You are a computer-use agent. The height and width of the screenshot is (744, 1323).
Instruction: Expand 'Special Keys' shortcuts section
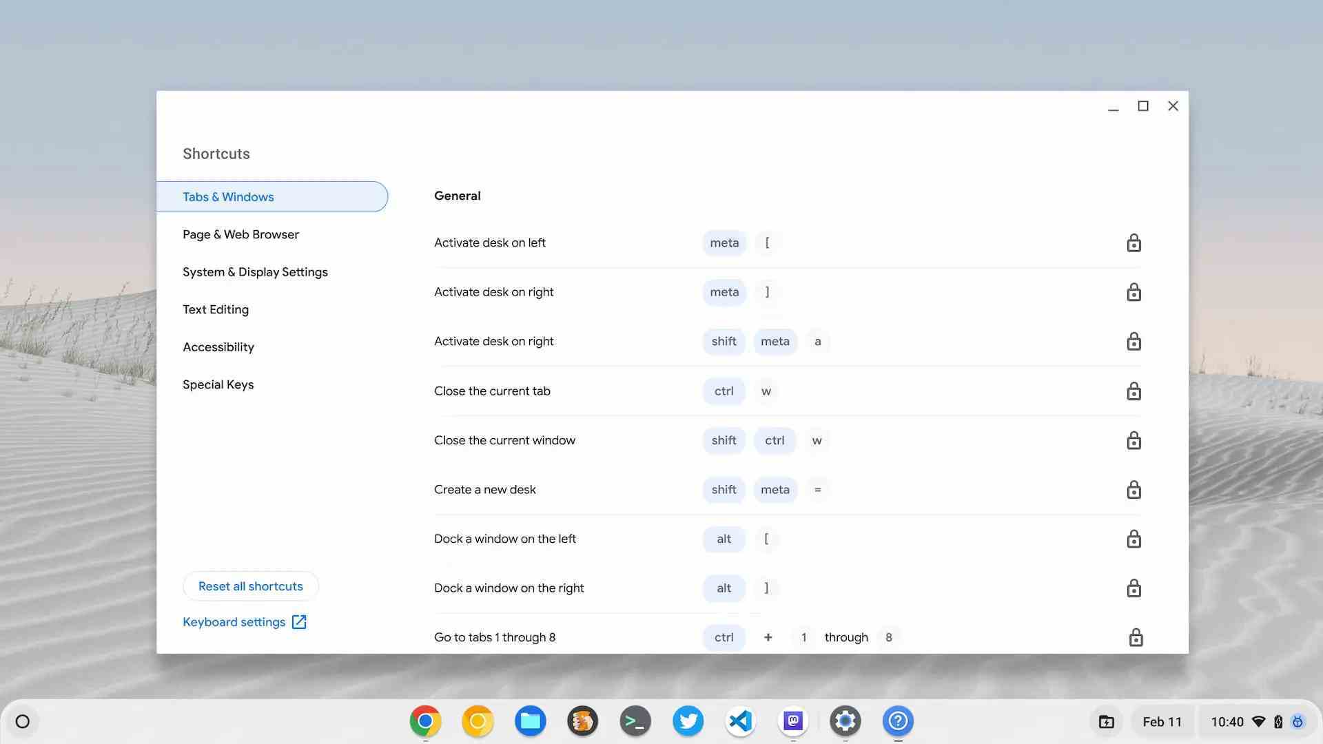(x=218, y=383)
